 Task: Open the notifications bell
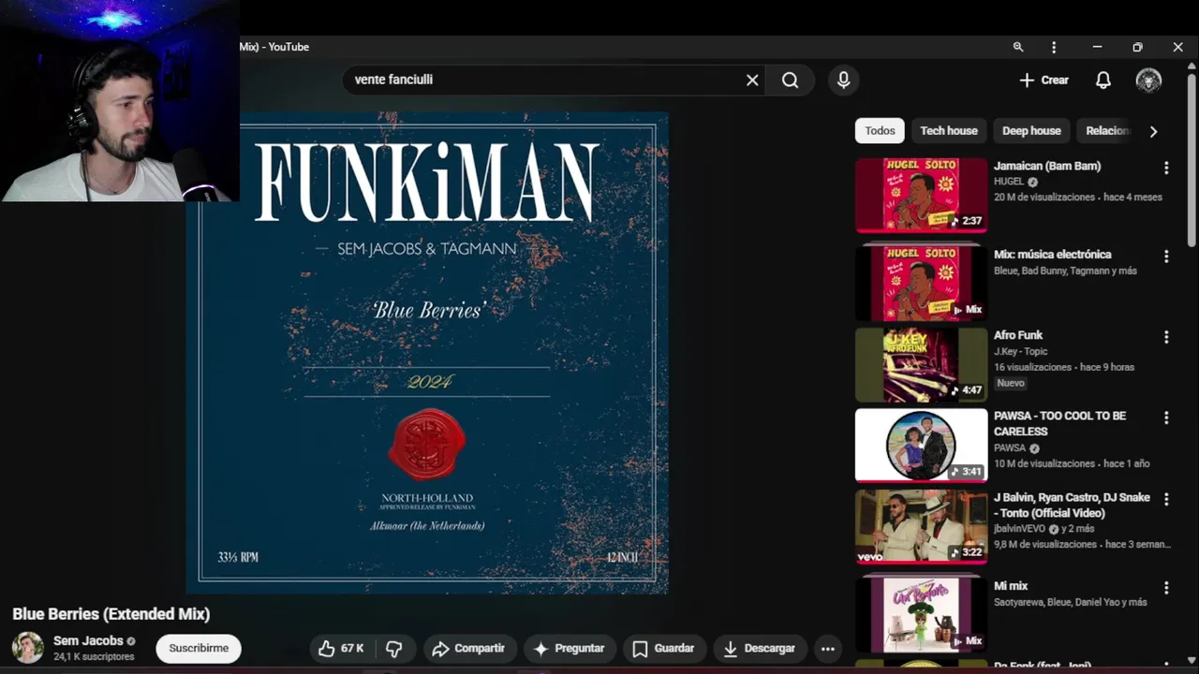1103,80
